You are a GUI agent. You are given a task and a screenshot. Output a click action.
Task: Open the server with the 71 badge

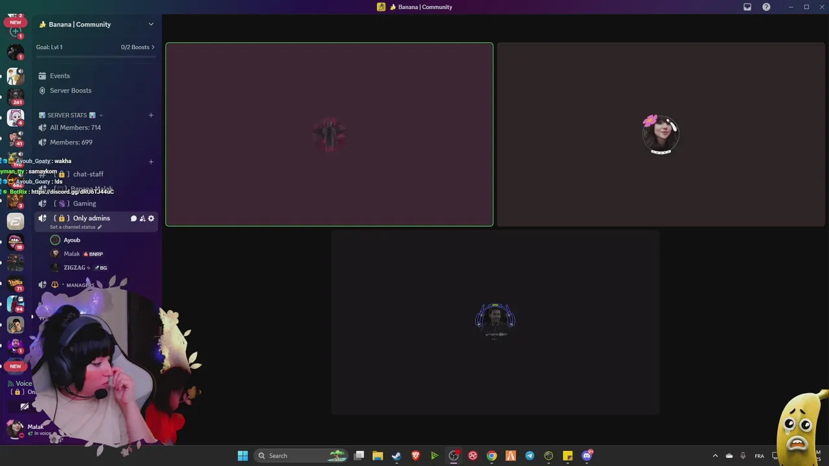16,283
